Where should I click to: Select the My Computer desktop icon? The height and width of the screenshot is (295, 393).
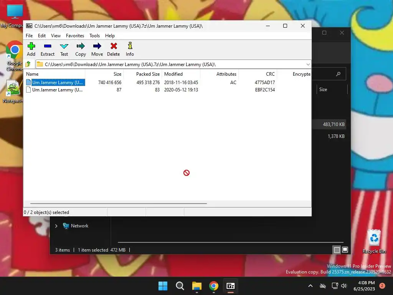(13, 16)
